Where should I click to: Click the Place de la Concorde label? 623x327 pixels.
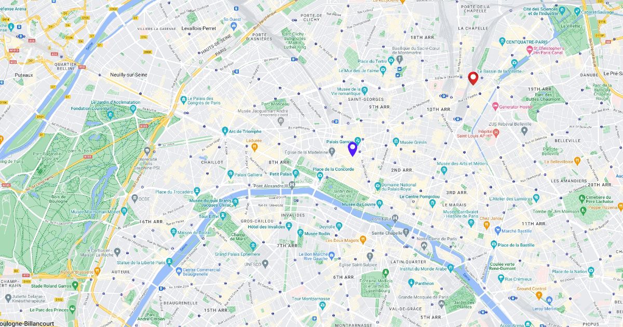(333, 169)
